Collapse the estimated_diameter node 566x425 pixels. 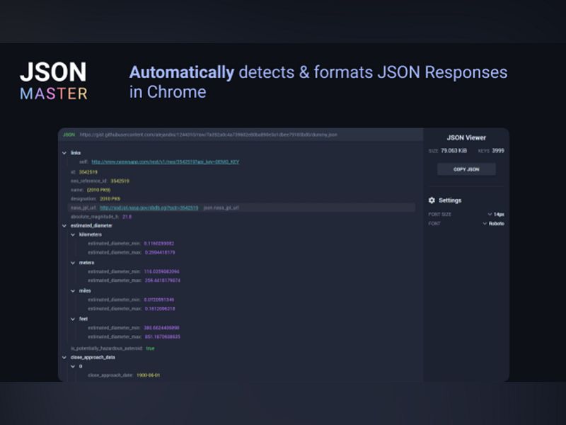click(x=64, y=226)
